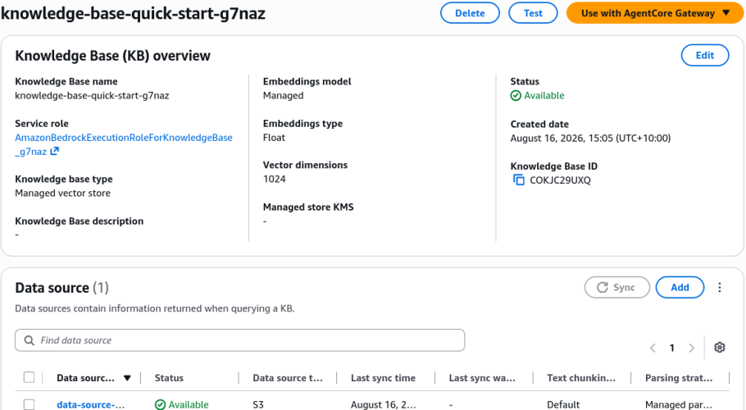
Task: Expand Use with AgentCore Gateway dropdown
Action: click(655, 13)
